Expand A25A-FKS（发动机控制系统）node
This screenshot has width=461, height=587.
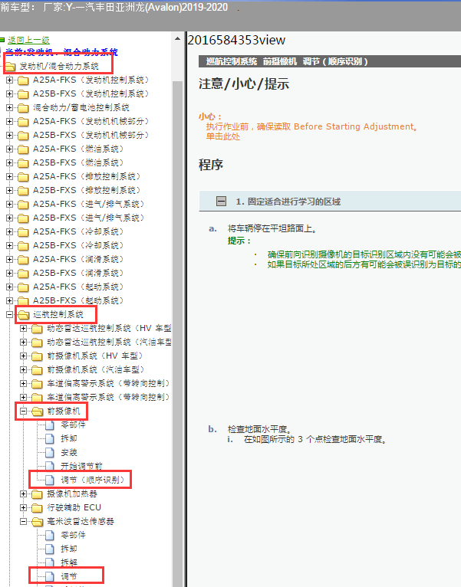10,80
